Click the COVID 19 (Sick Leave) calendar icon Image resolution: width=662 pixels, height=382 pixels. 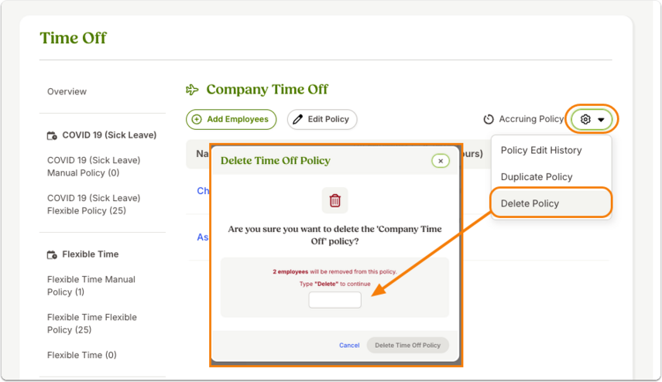point(52,135)
